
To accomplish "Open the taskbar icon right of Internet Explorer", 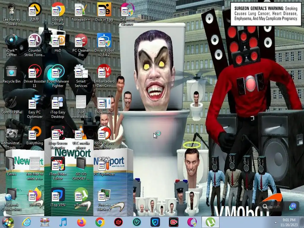I will click(45, 222).
